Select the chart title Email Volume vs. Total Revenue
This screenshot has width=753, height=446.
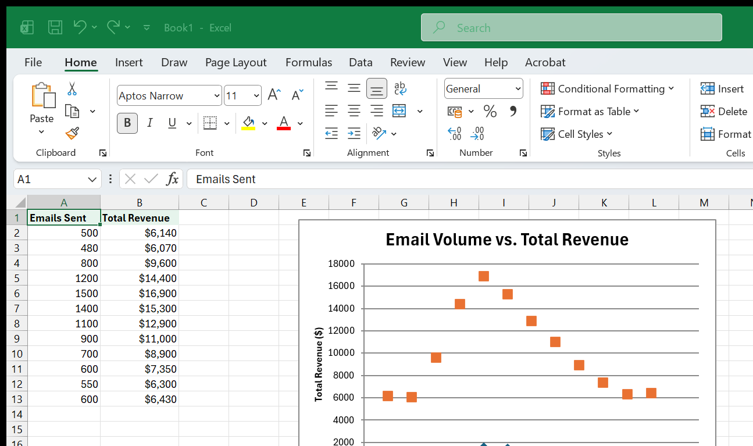coord(507,240)
